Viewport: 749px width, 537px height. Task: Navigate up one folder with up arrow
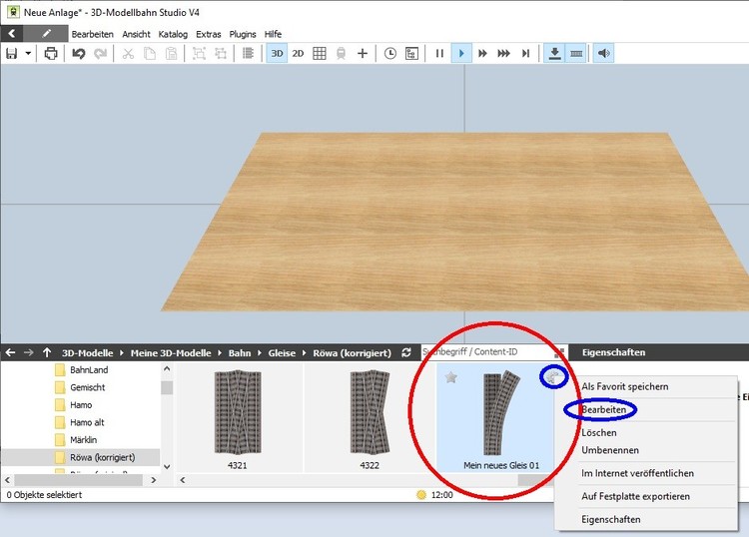(x=47, y=352)
